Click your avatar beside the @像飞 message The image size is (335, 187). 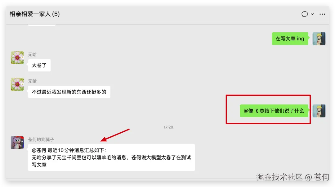click(319, 111)
